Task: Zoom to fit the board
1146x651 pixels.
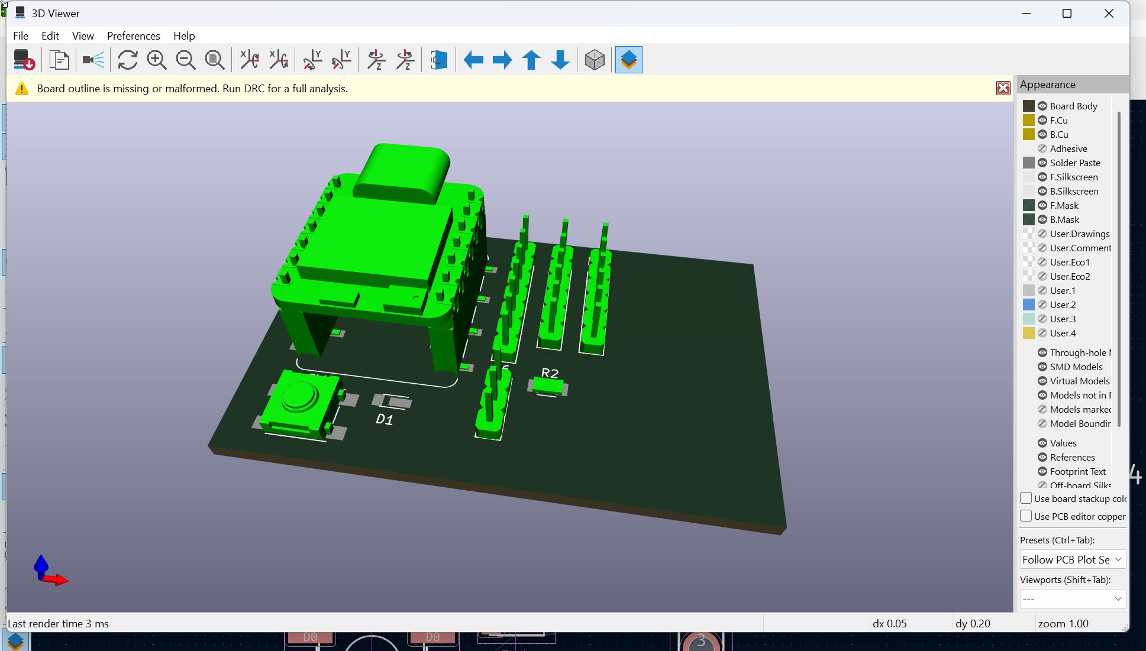Action: tap(215, 60)
